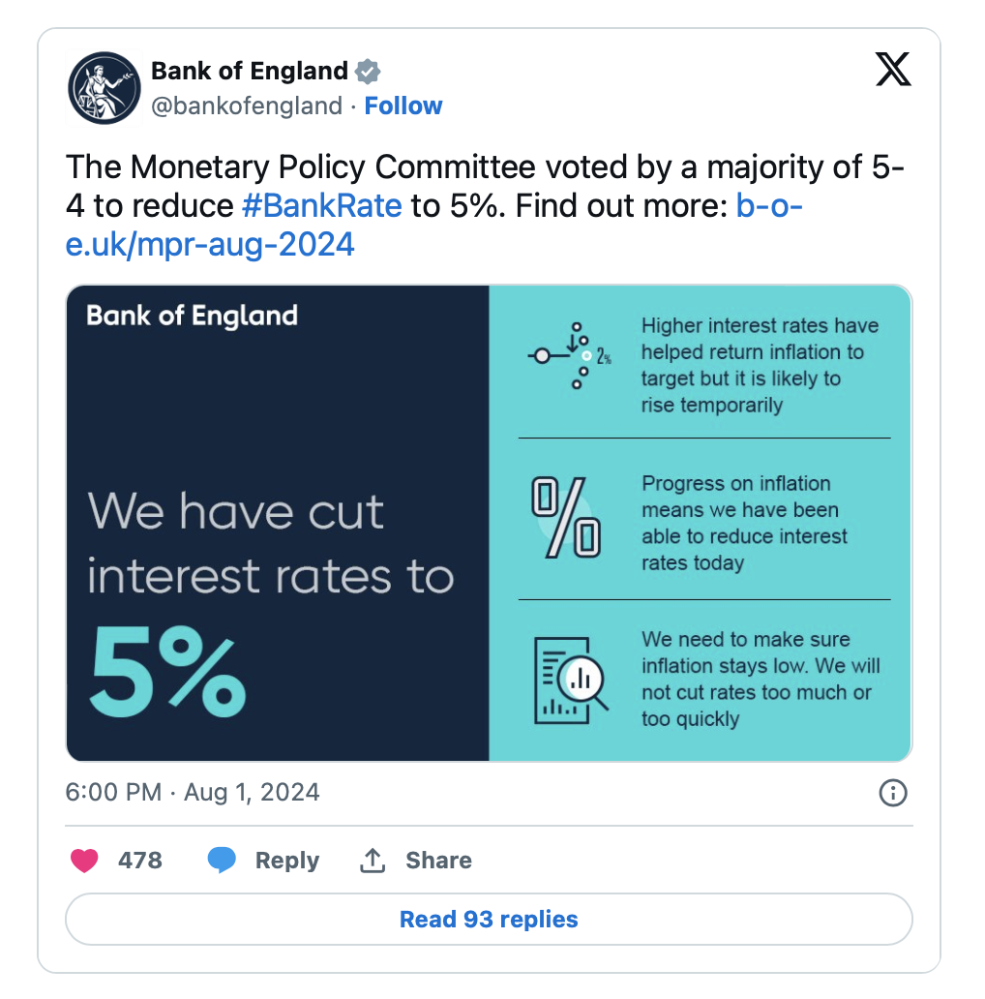The height and width of the screenshot is (999, 985).
Task: Click the Share text label
Action: [438, 861]
